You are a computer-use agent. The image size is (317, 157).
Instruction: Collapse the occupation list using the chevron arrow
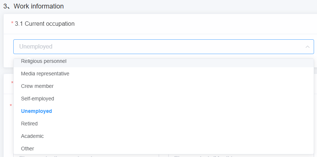[307, 47]
